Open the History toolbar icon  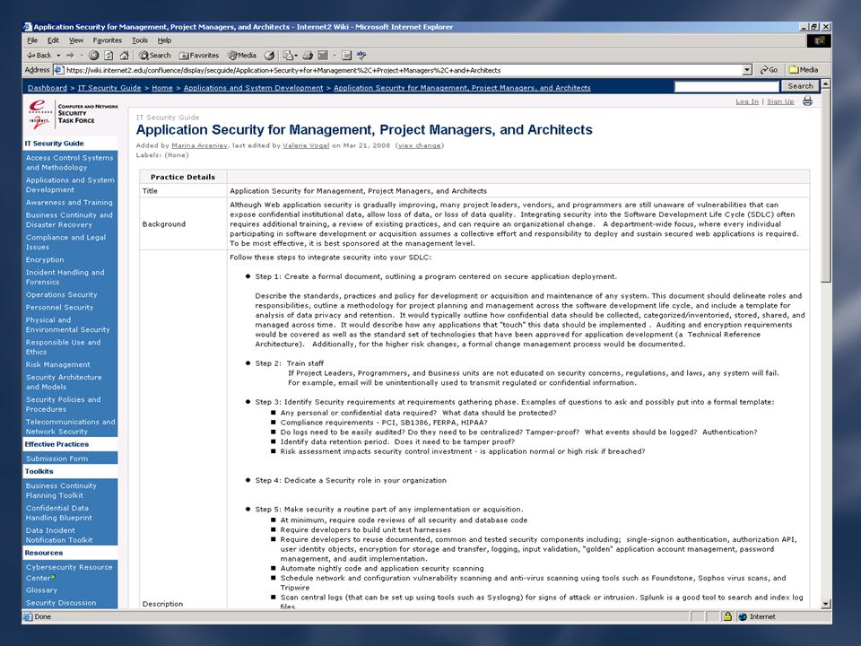coord(269,56)
